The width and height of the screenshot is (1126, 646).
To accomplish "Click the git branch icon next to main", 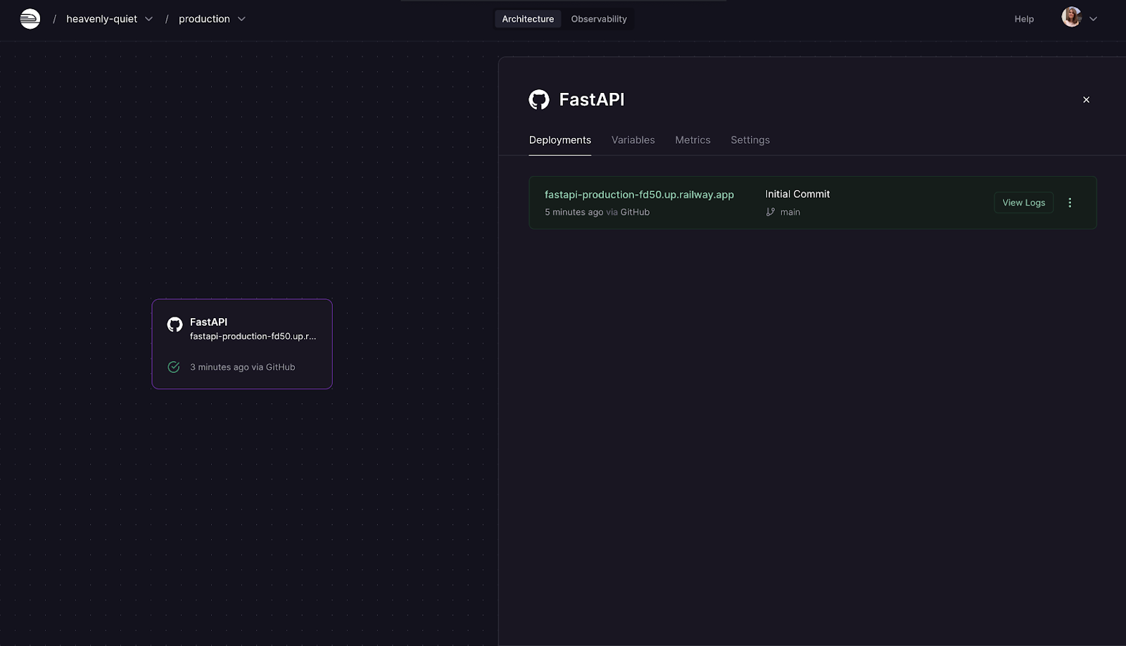I will pyautogui.click(x=771, y=212).
